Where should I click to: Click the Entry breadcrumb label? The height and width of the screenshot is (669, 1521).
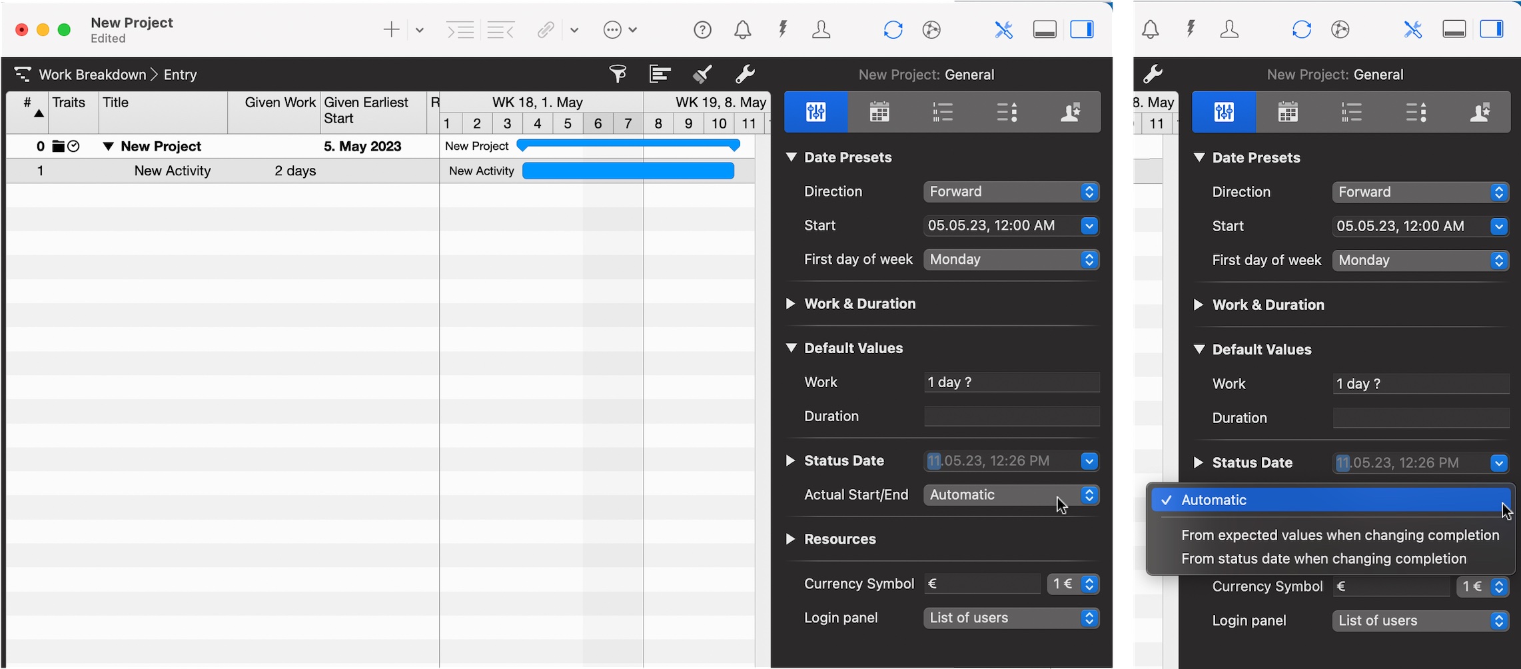[181, 75]
